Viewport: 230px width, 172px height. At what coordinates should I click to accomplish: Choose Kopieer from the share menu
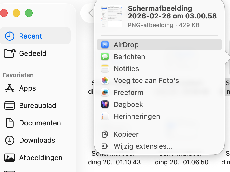point(126,134)
